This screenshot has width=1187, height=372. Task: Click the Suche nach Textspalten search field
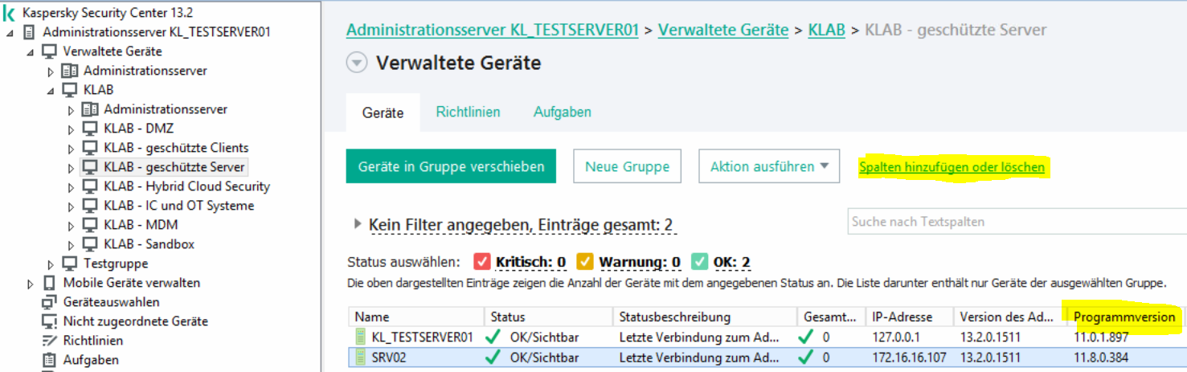coord(1017,222)
